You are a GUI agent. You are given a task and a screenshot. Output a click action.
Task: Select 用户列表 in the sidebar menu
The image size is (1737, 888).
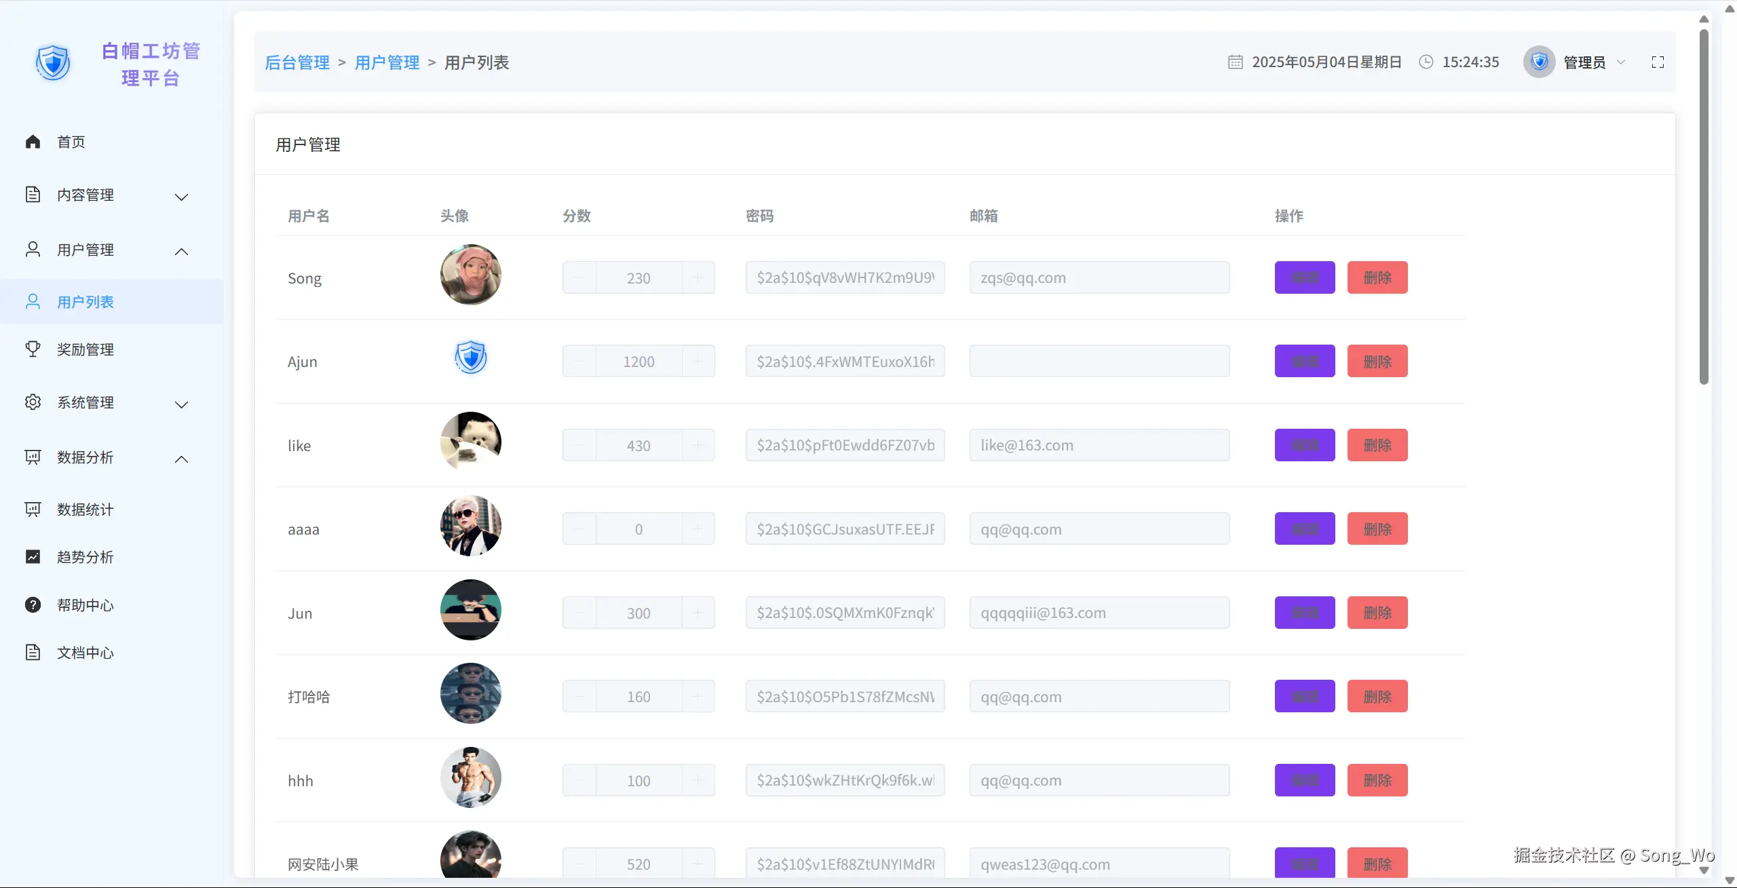pos(85,302)
